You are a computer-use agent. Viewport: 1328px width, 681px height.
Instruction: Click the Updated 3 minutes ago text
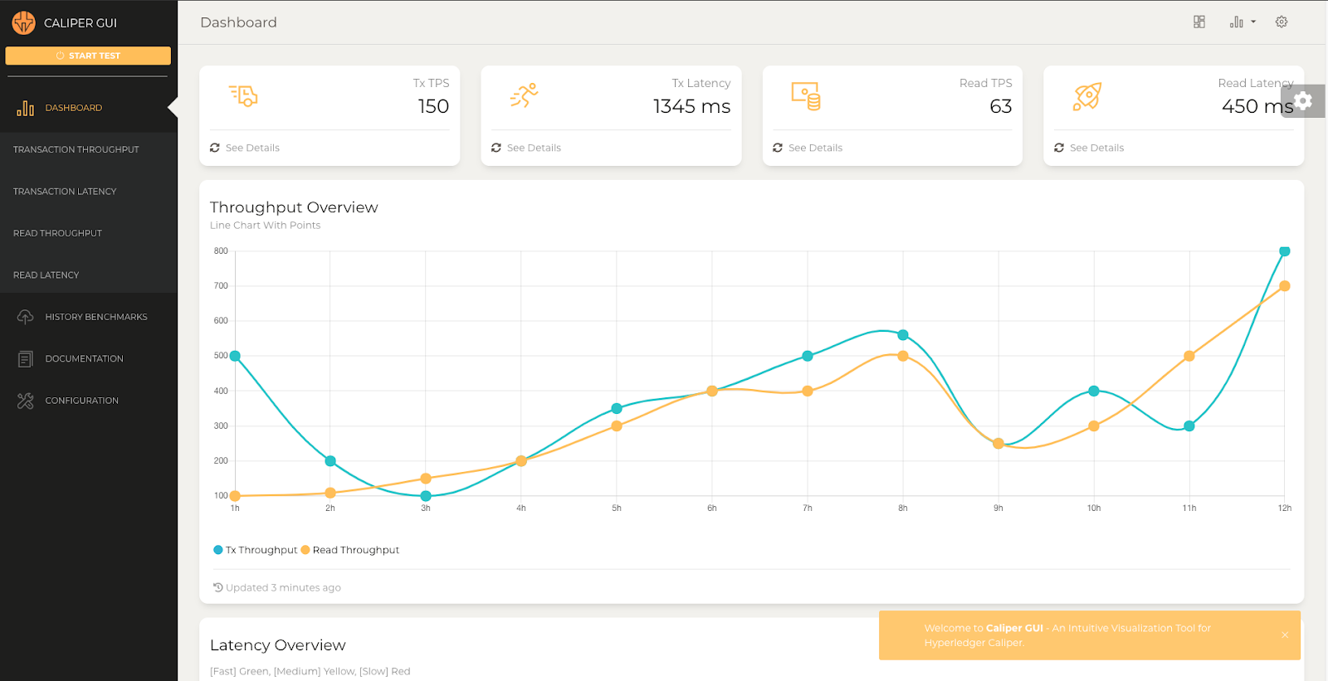(x=283, y=587)
